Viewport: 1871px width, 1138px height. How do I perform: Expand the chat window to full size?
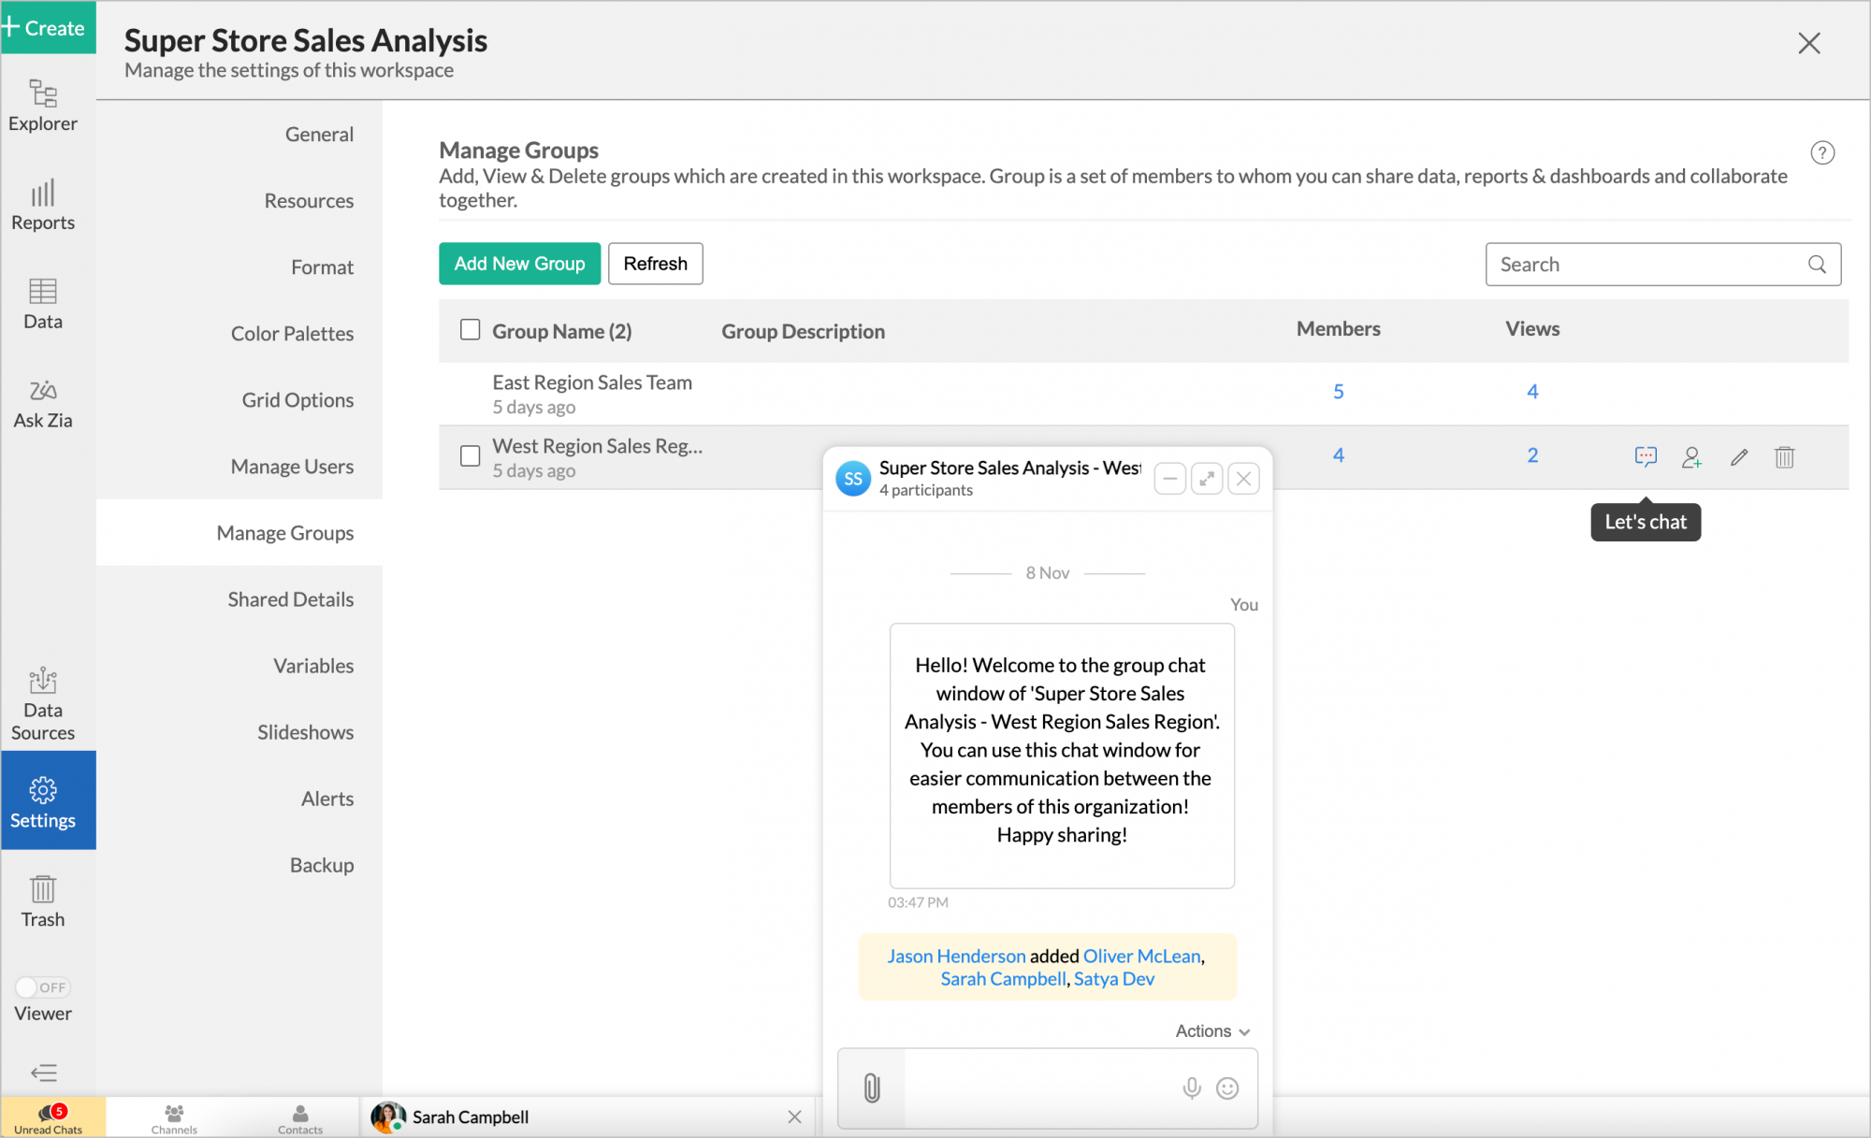[1207, 479]
